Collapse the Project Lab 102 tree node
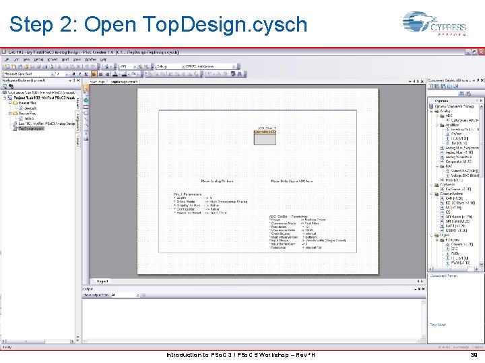 point(5,98)
